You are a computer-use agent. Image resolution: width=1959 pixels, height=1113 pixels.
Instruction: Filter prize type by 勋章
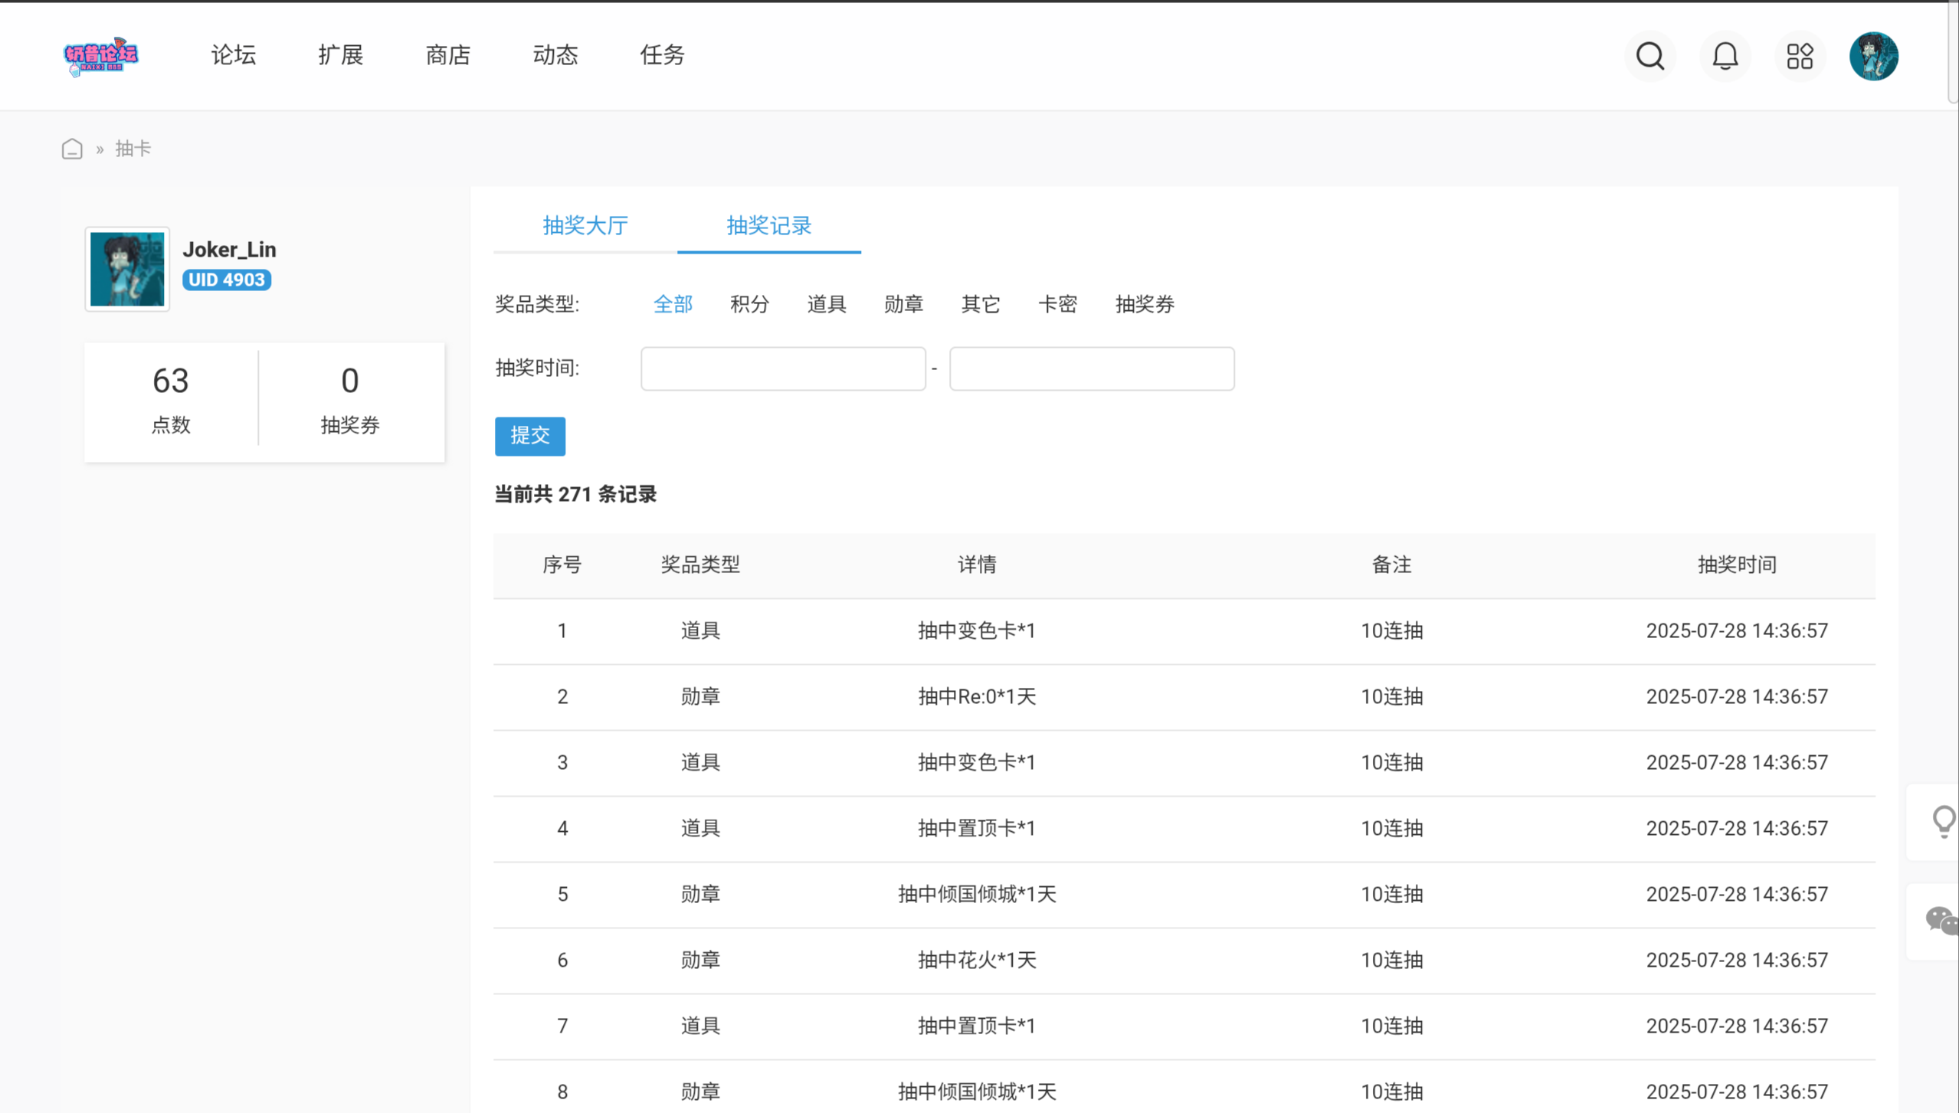tap(903, 304)
